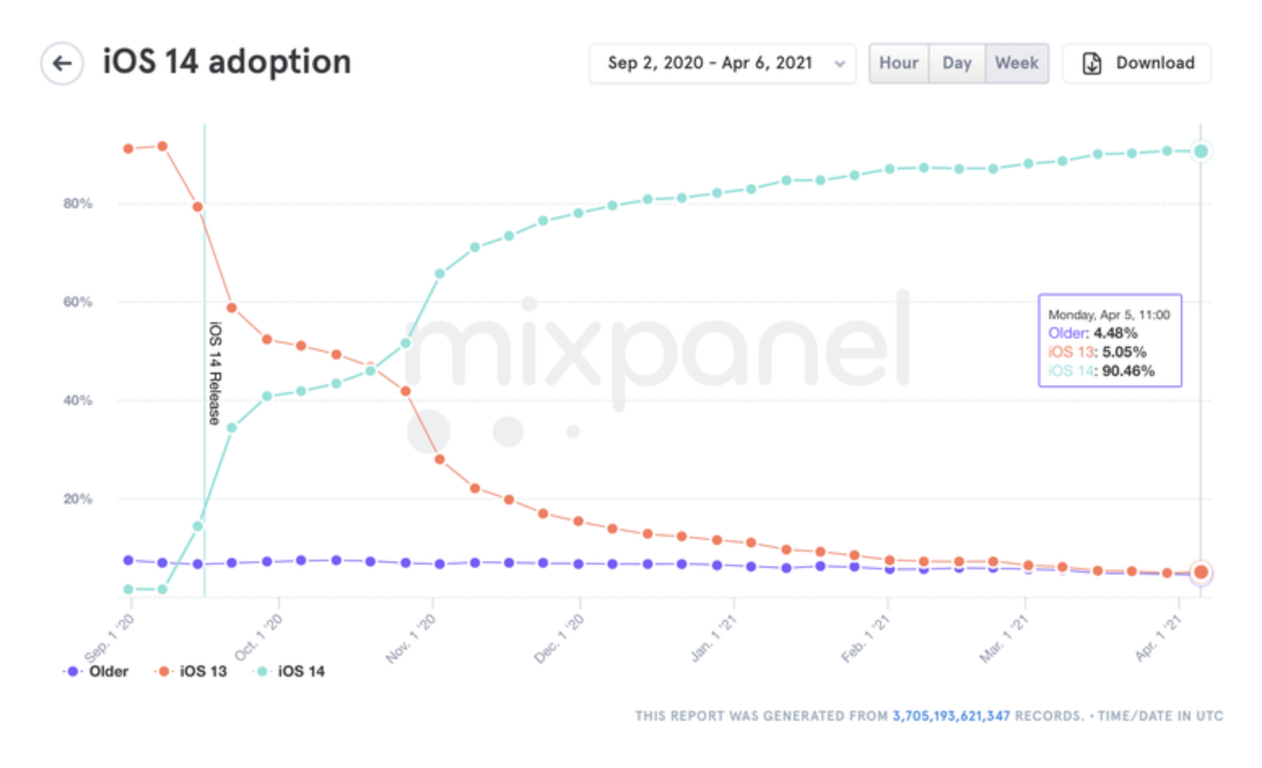Click the download file icon
This screenshot has height=768, width=1262.
coord(1092,63)
